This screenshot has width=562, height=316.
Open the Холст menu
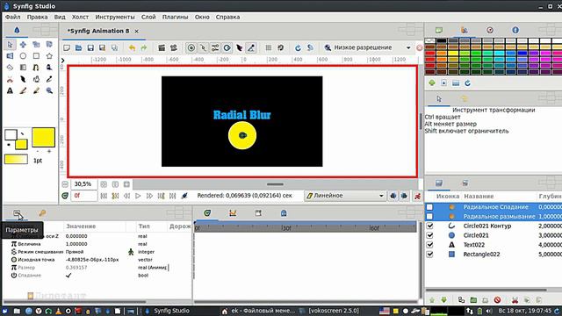coord(80,17)
